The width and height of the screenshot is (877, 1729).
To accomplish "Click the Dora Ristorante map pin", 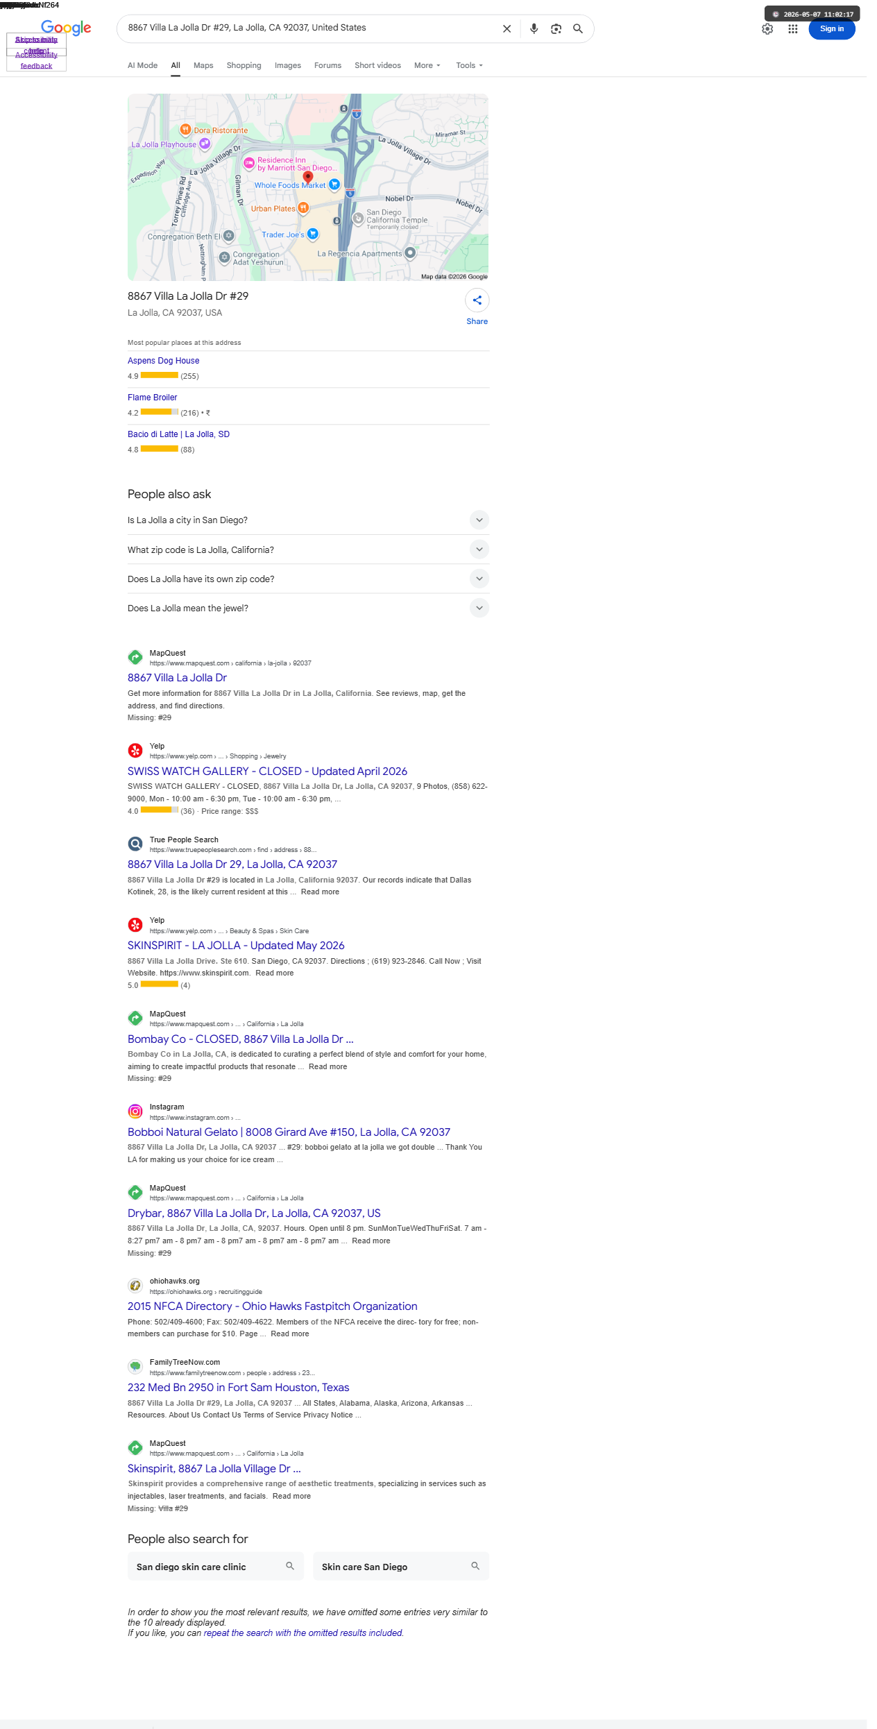I will (185, 129).
